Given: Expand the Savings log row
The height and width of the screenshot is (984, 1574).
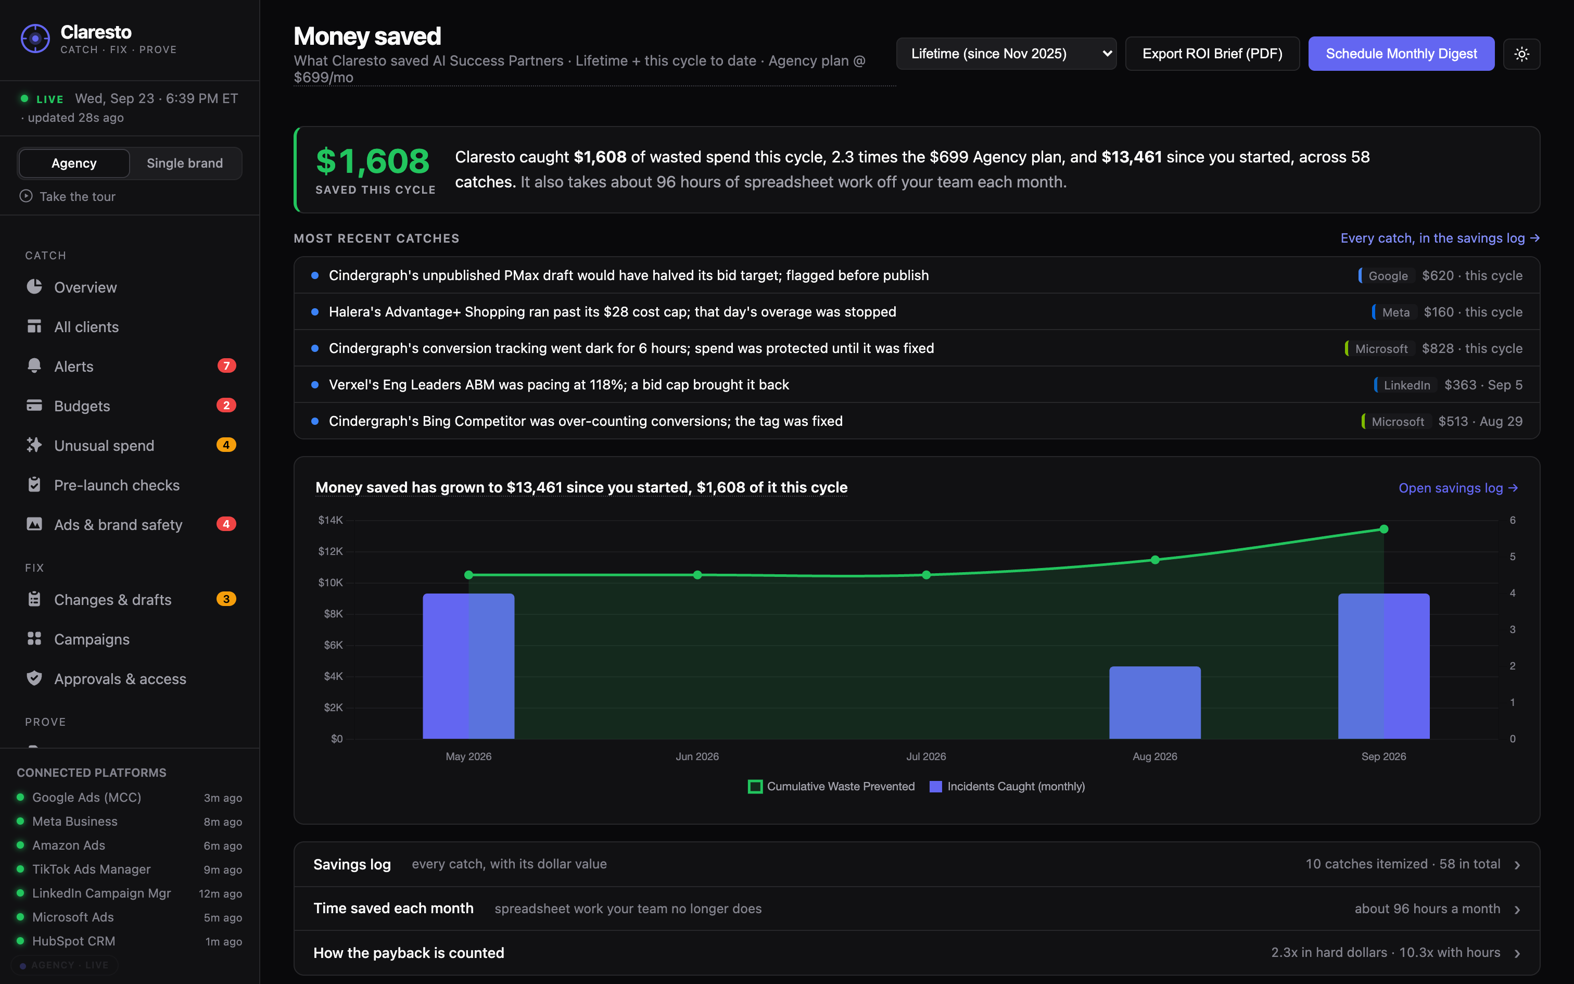Looking at the screenshot, I should click(917, 864).
